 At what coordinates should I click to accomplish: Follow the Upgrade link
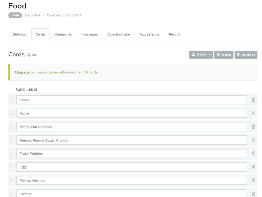coord(22,72)
